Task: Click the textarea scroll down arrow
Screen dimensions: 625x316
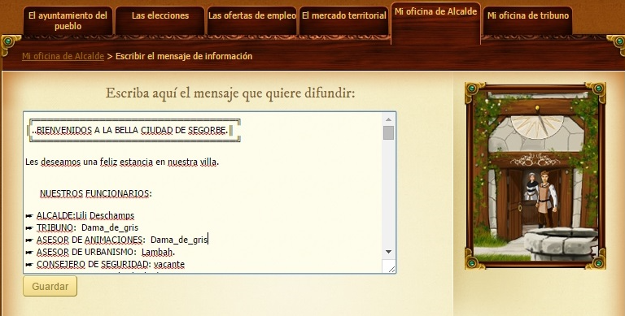Action: (x=388, y=252)
